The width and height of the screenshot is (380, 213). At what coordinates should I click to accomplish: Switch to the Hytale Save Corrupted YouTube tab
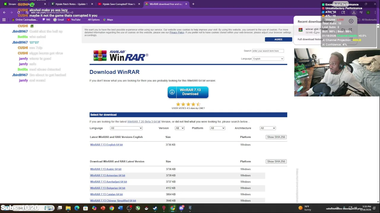(118, 4)
